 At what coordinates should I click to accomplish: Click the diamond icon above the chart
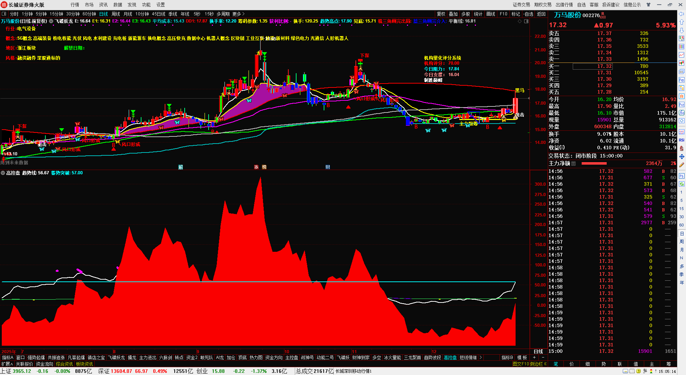(x=520, y=21)
